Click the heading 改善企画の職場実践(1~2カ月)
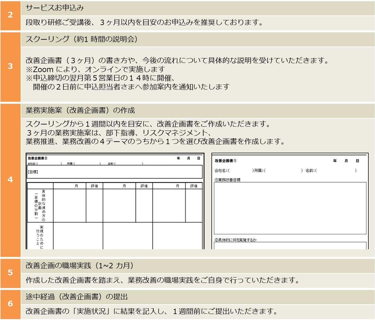The width and height of the screenshot is (375, 321). click(x=80, y=266)
